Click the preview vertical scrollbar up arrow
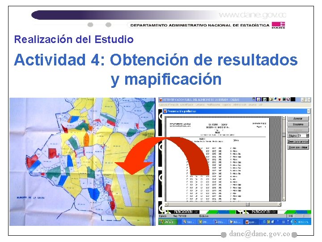Screen dimensions: 322x242 click(284, 118)
